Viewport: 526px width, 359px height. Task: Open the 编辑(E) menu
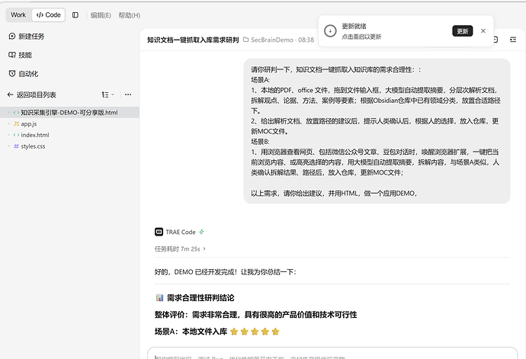pyautogui.click(x=101, y=15)
